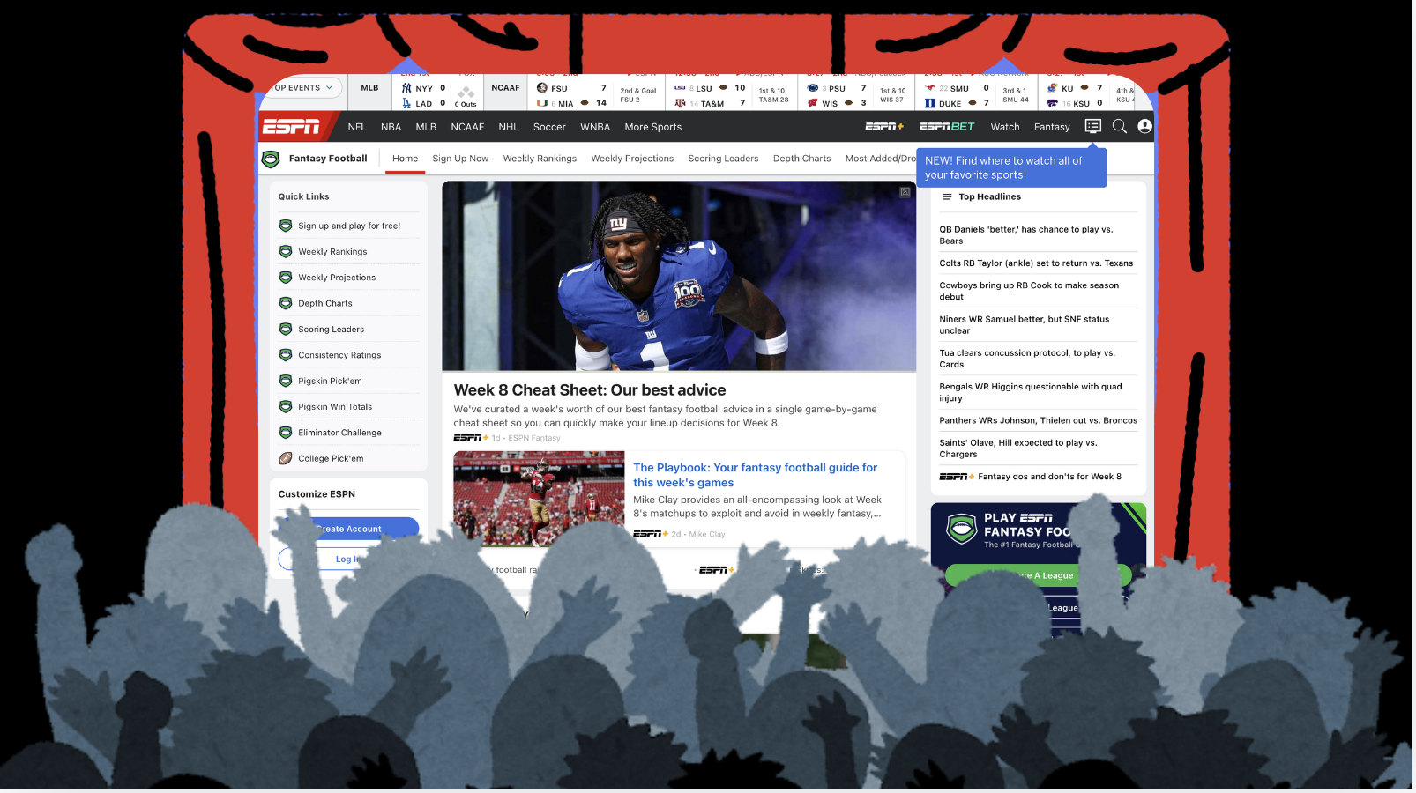The width and height of the screenshot is (1416, 793).
Task: Click shield icon next to Pigskin Pick'em
Action: (286, 381)
